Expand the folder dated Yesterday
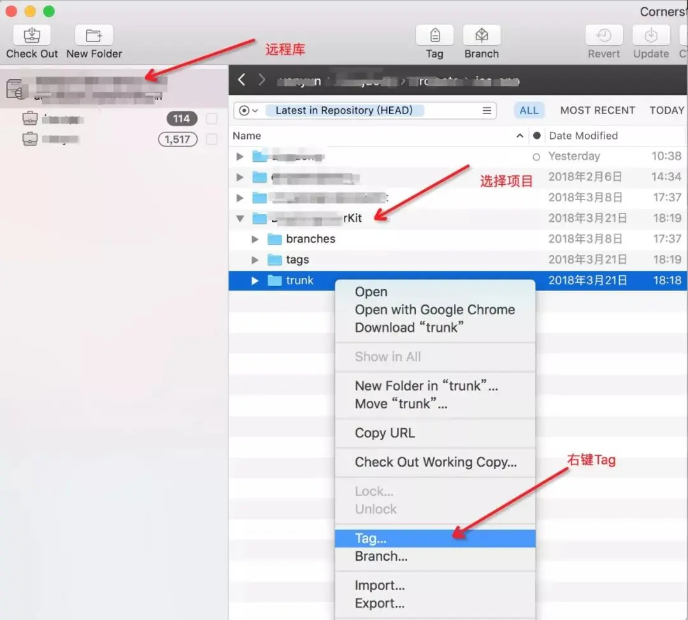Screen dimensions: 688x620 pos(240,156)
